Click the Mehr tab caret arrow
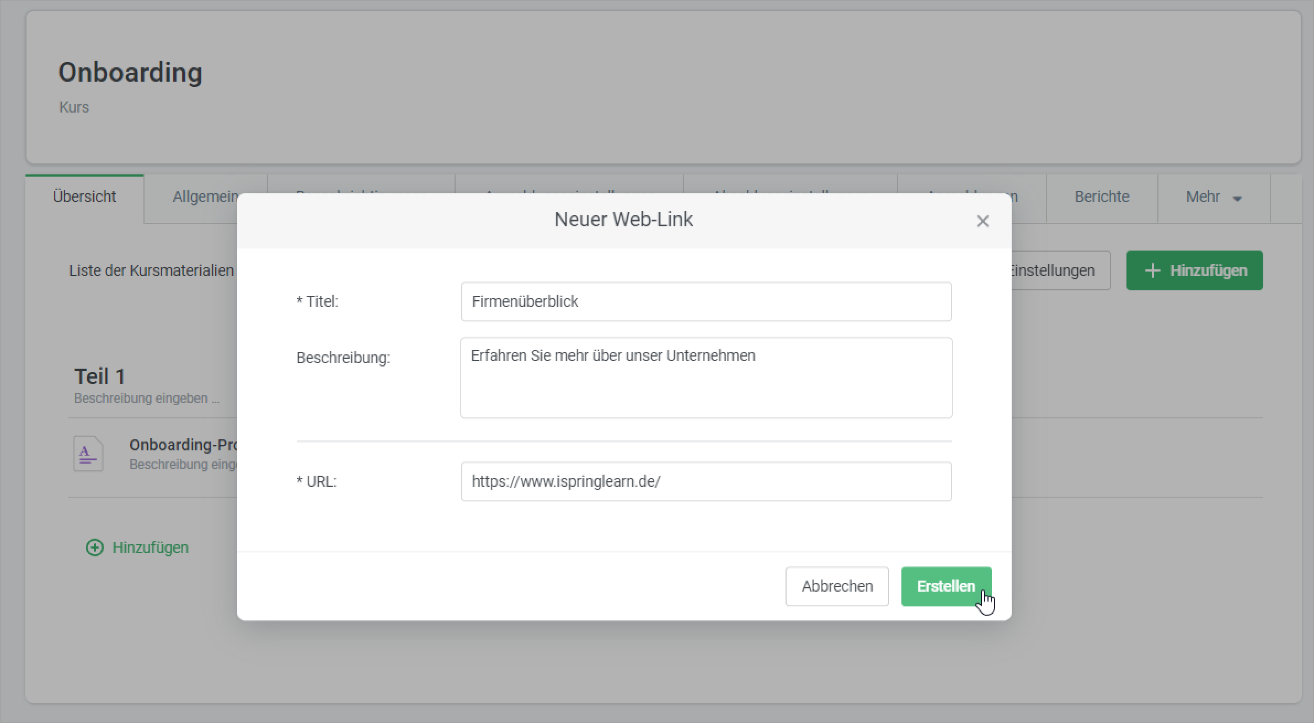This screenshot has width=1314, height=723. pyautogui.click(x=1237, y=199)
